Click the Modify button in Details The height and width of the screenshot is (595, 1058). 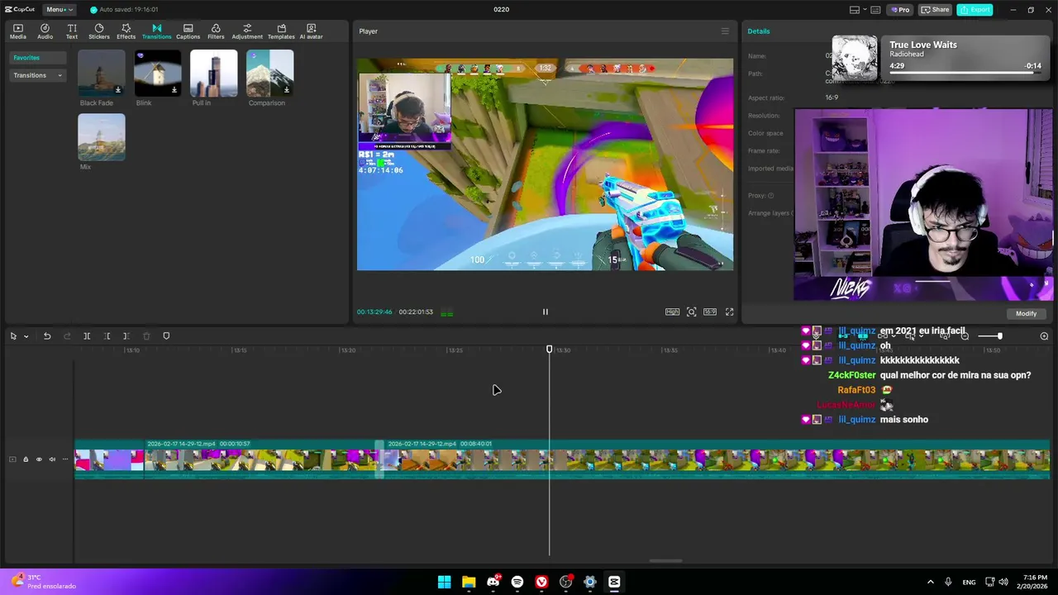[1026, 313]
